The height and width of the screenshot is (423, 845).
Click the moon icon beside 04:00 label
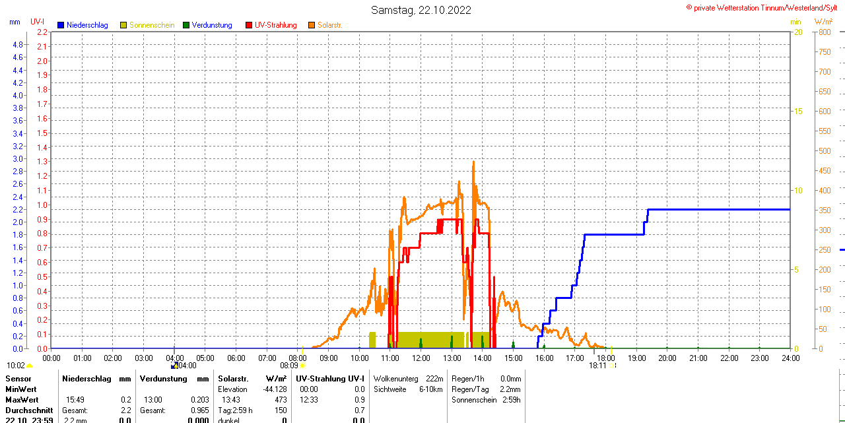[x=174, y=365]
